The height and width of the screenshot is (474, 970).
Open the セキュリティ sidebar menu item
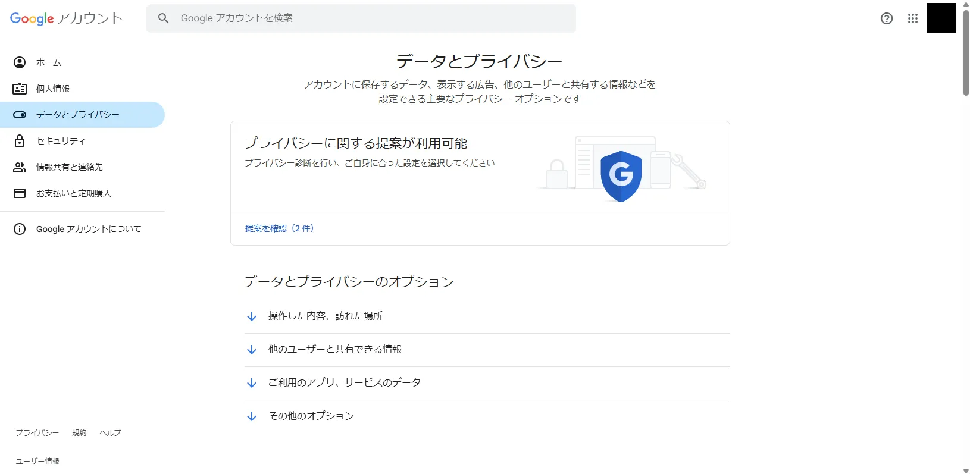click(x=61, y=141)
